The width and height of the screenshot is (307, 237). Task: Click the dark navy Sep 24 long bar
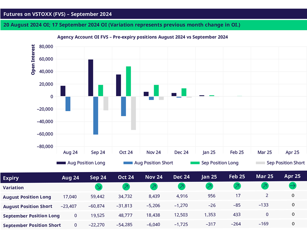(x=91, y=78)
